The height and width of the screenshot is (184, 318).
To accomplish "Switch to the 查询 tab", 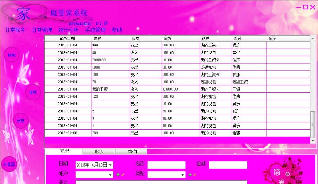I will coord(131,152).
